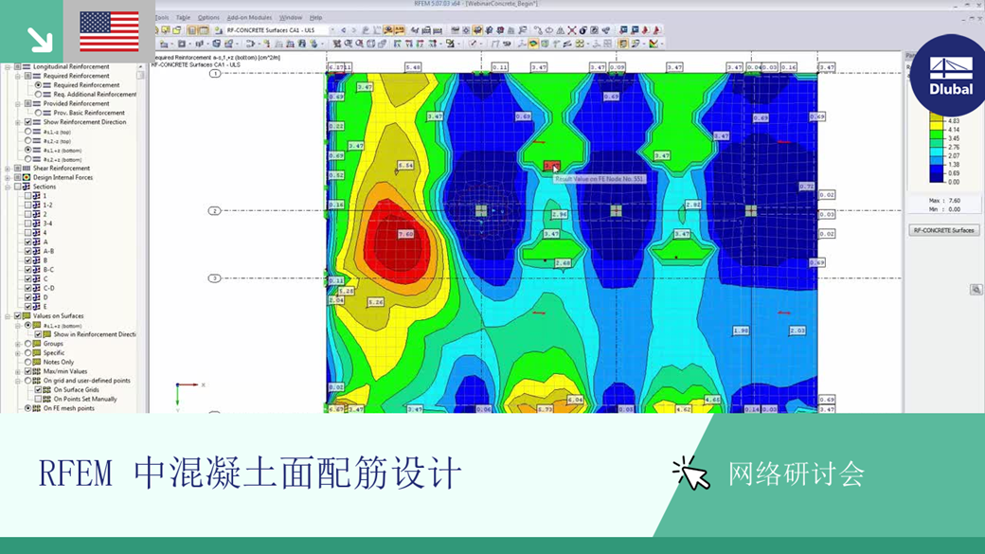985x554 pixels.
Task: Uncheck section C-D checkbox
Action: pos(27,288)
